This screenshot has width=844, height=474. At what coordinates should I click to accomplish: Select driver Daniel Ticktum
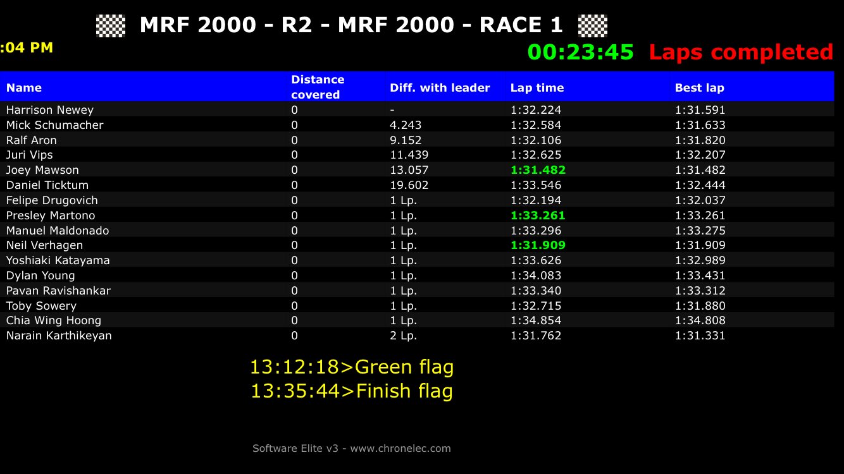pyautogui.click(x=47, y=185)
